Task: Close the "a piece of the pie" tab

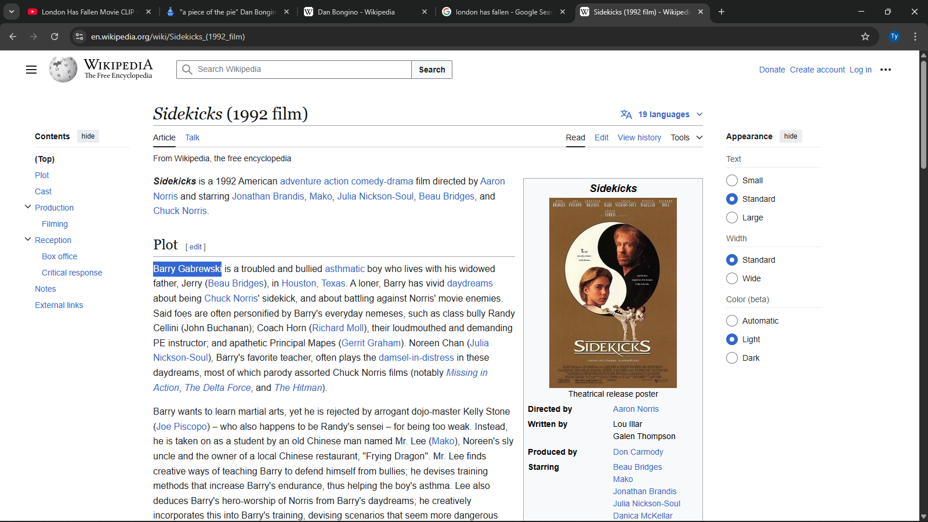Action: 287,12
